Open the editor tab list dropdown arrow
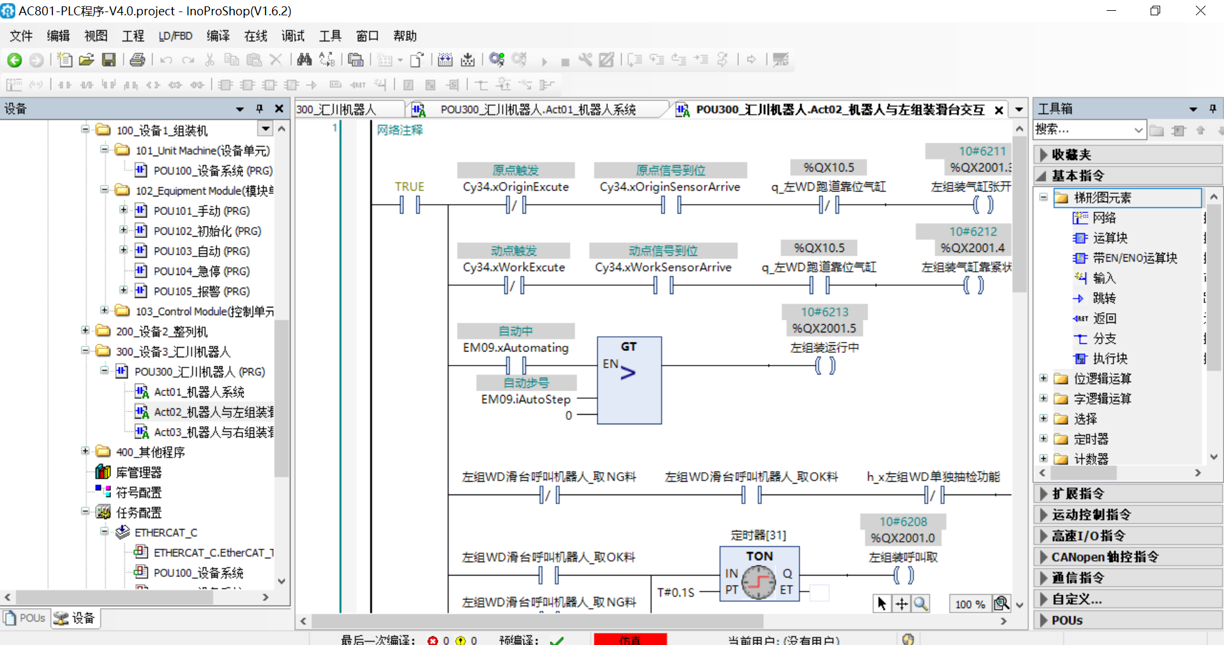1224x645 pixels. (x=1019, y=110)
